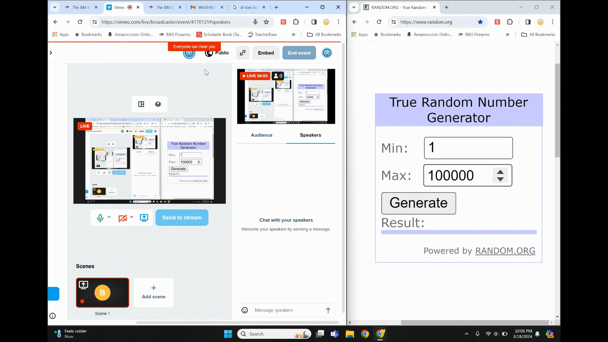The width and height of the screenshot is (608, 342).
Task: Expand camera options caret
Action: (x=131, y=217)
